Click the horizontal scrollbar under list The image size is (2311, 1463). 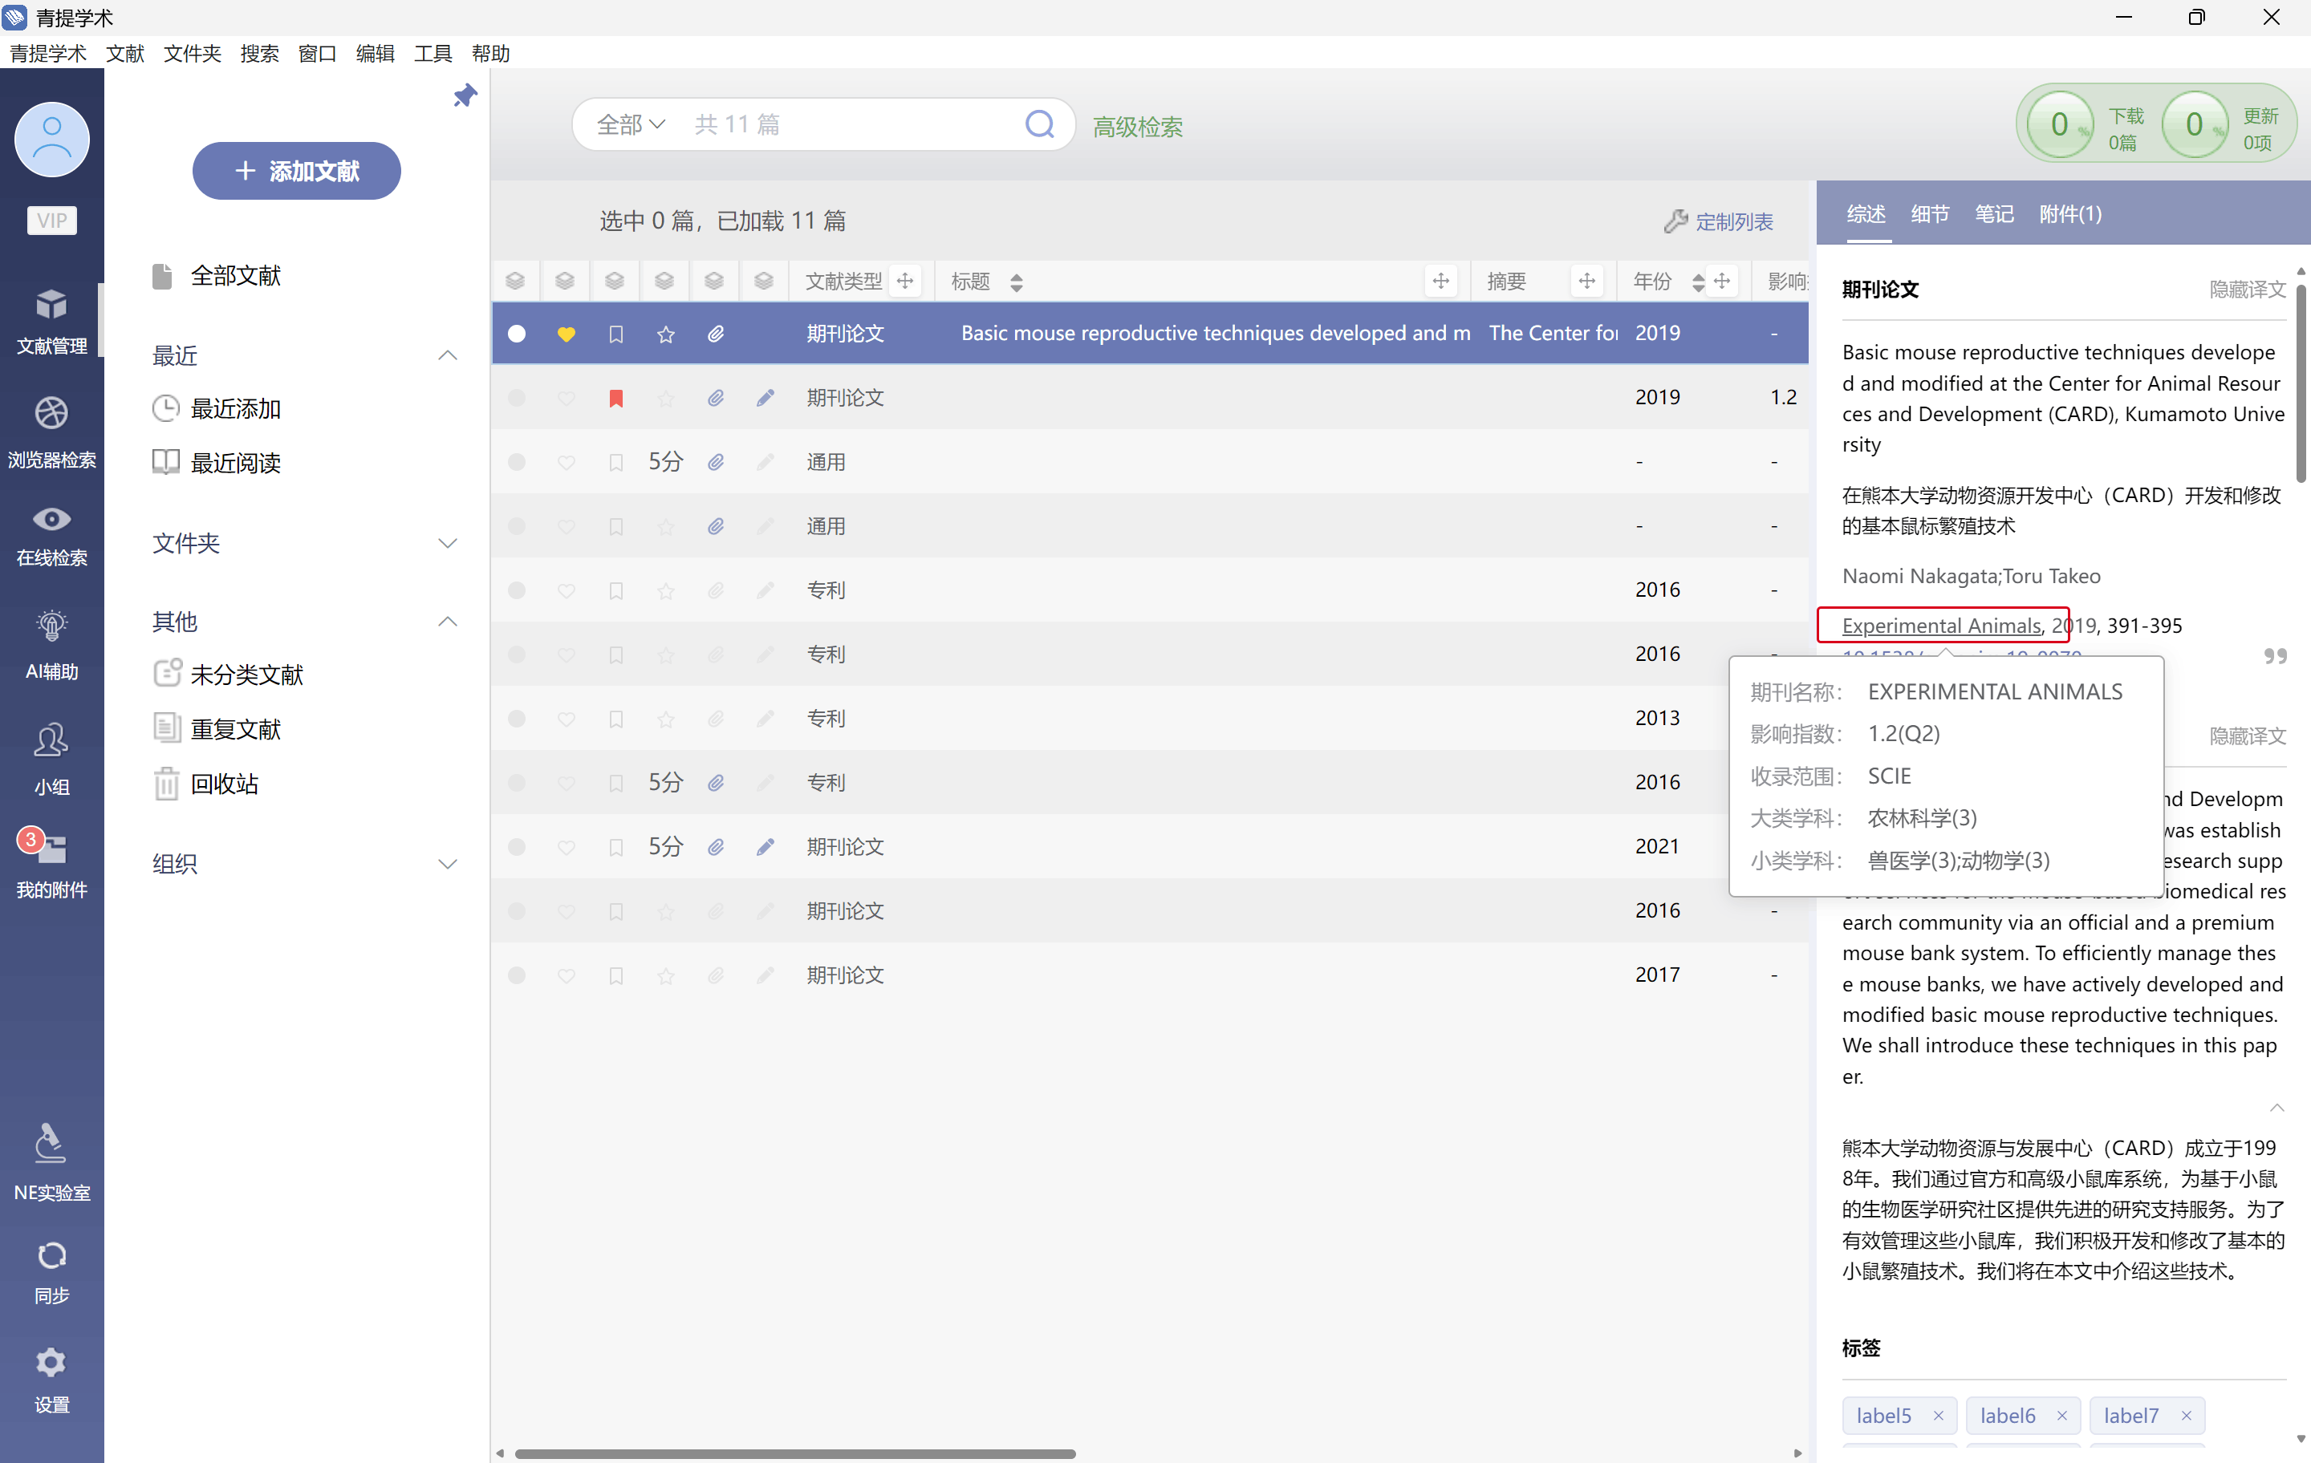point(794,1453)
